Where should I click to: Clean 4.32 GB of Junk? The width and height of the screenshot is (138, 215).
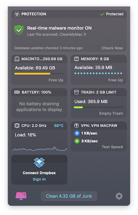[69, 196]
